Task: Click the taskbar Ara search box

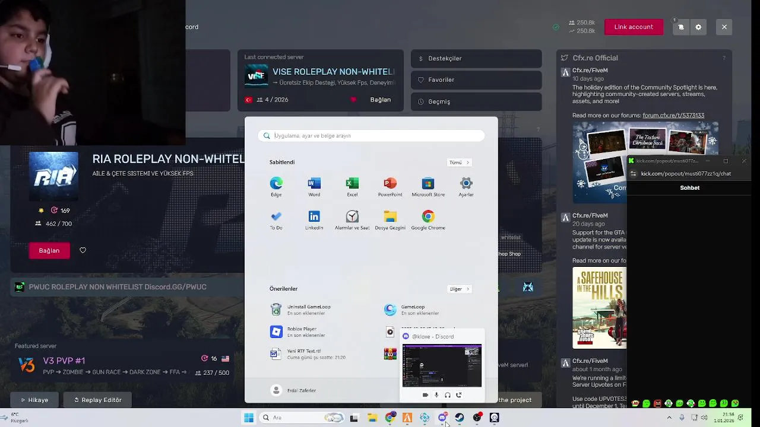Action: pyautogui.click(x=303, y=418)
